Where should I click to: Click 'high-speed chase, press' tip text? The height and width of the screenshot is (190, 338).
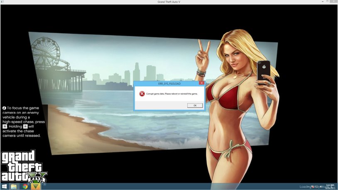coord(24,122)
